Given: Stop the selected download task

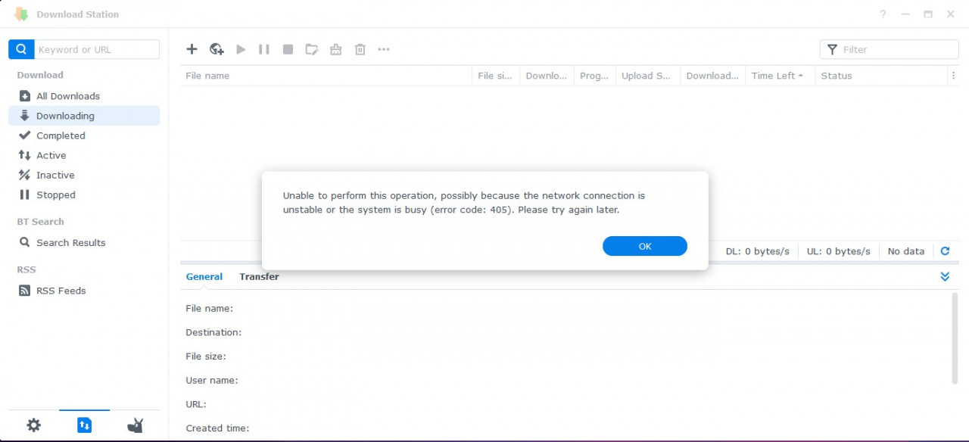Looking at the screenshot, I should (x=288, y=49).
